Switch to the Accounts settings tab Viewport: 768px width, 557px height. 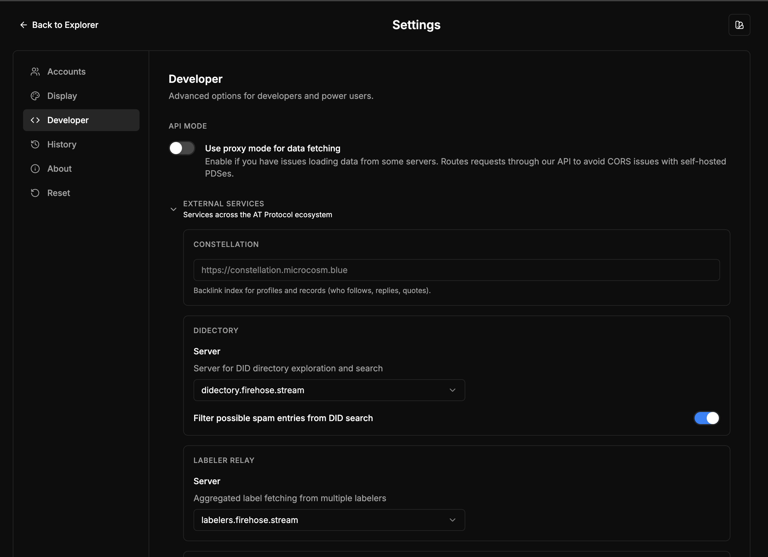click(x=66, y=72)
